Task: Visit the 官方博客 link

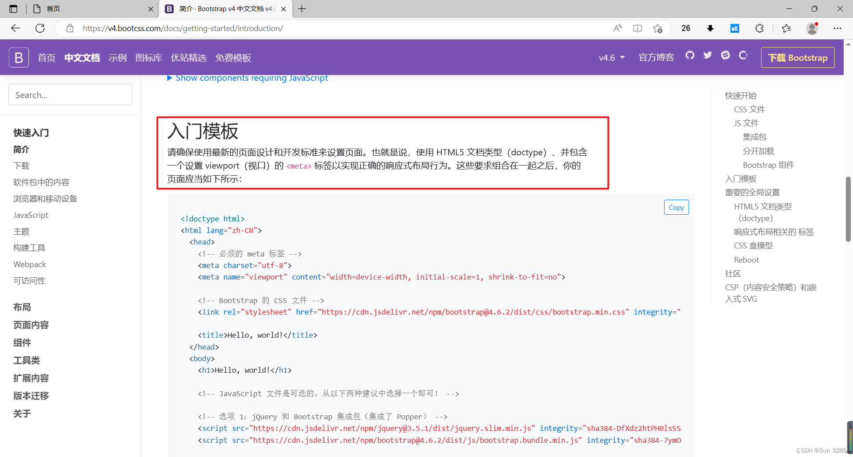Action: click(656, 58)
